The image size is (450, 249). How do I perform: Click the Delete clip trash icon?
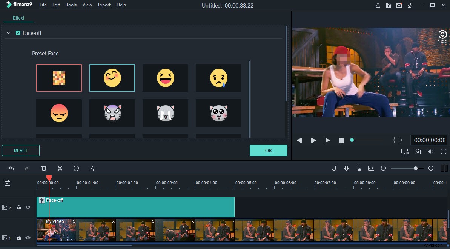point(44,168)
